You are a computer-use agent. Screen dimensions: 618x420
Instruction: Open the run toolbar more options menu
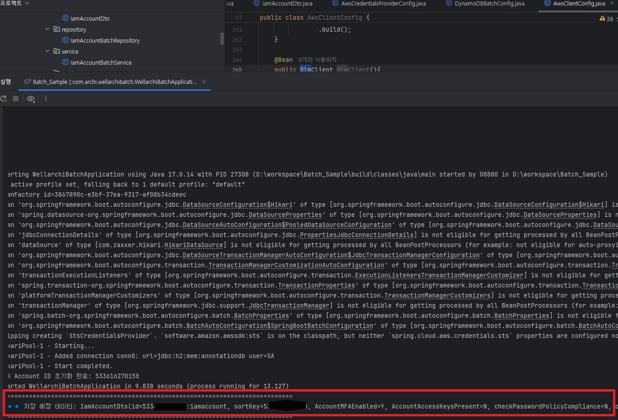45,99
